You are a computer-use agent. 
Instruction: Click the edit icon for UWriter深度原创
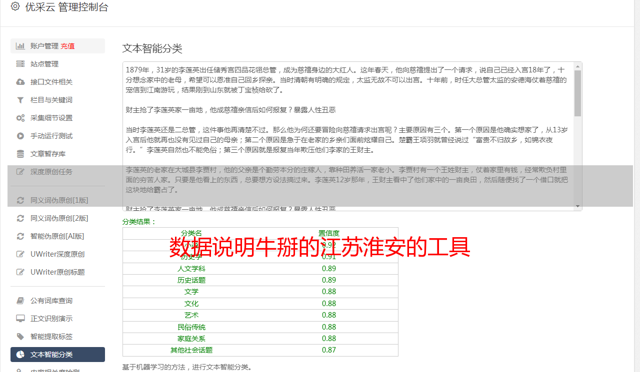pos(20,254)
